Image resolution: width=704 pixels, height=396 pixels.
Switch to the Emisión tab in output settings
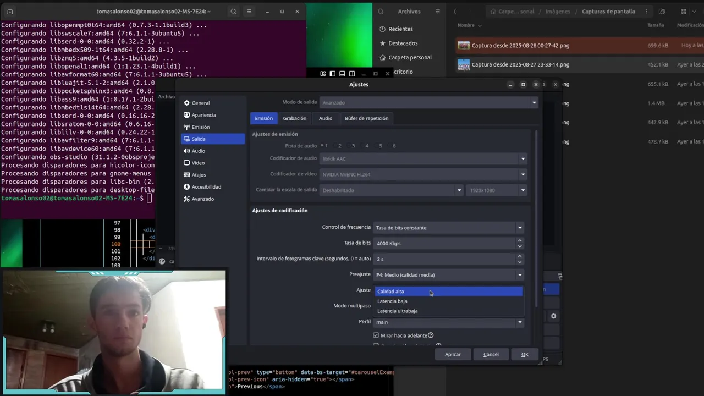coord(263,118)
